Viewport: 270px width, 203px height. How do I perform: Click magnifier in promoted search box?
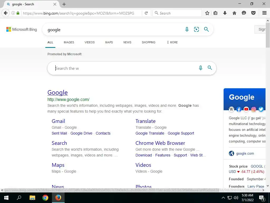click(210, 68)
